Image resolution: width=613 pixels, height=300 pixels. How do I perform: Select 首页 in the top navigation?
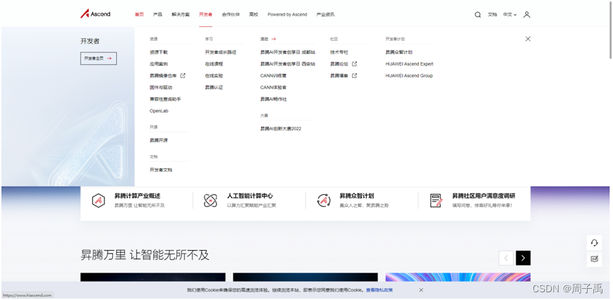pyautogui.click(x=139, y=14)
